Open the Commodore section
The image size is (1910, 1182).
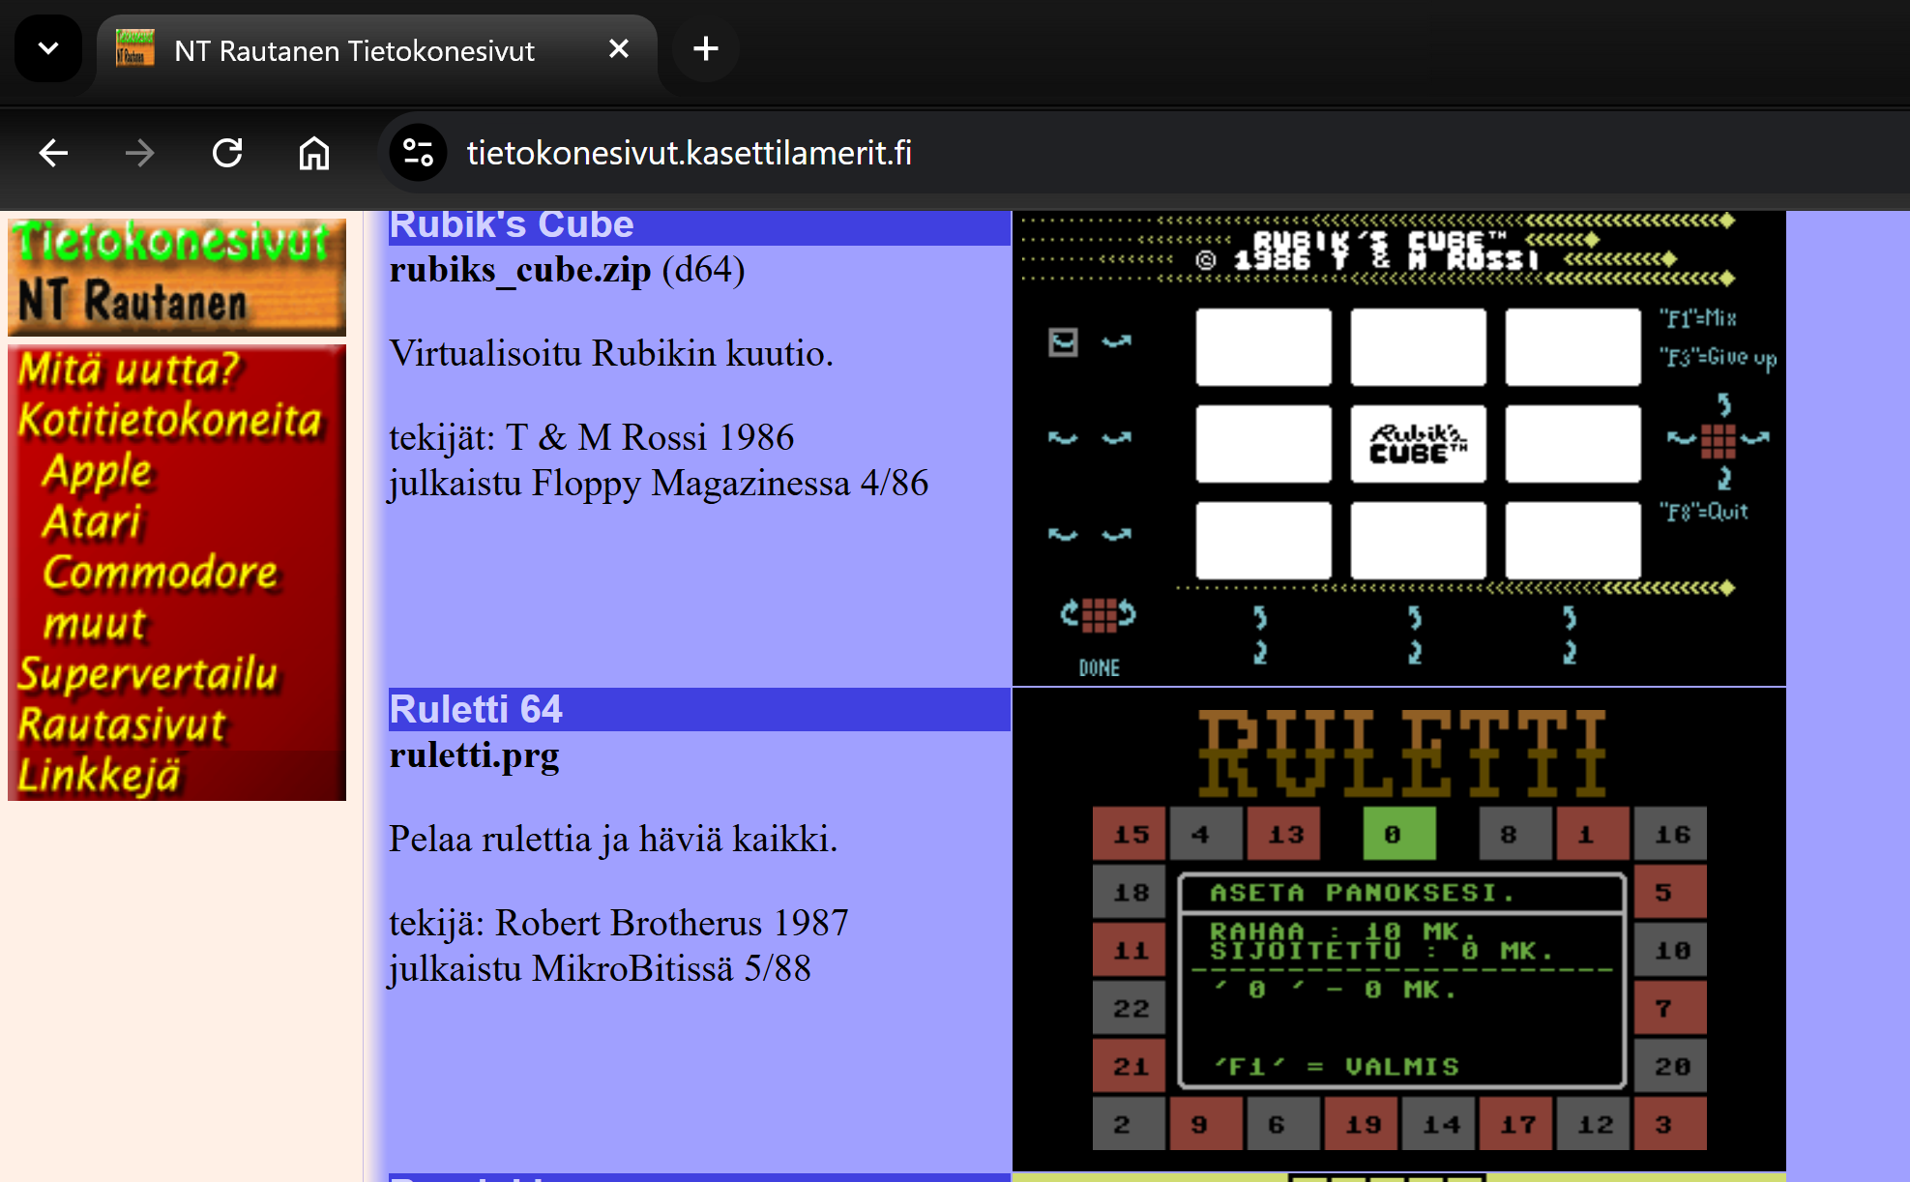(x=161, y=572)
